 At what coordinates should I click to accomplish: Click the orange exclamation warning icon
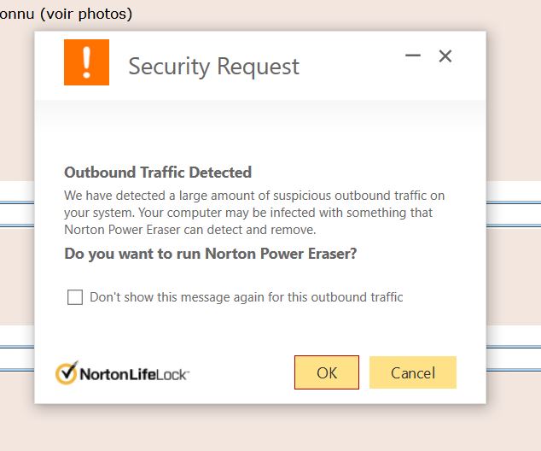86,62
